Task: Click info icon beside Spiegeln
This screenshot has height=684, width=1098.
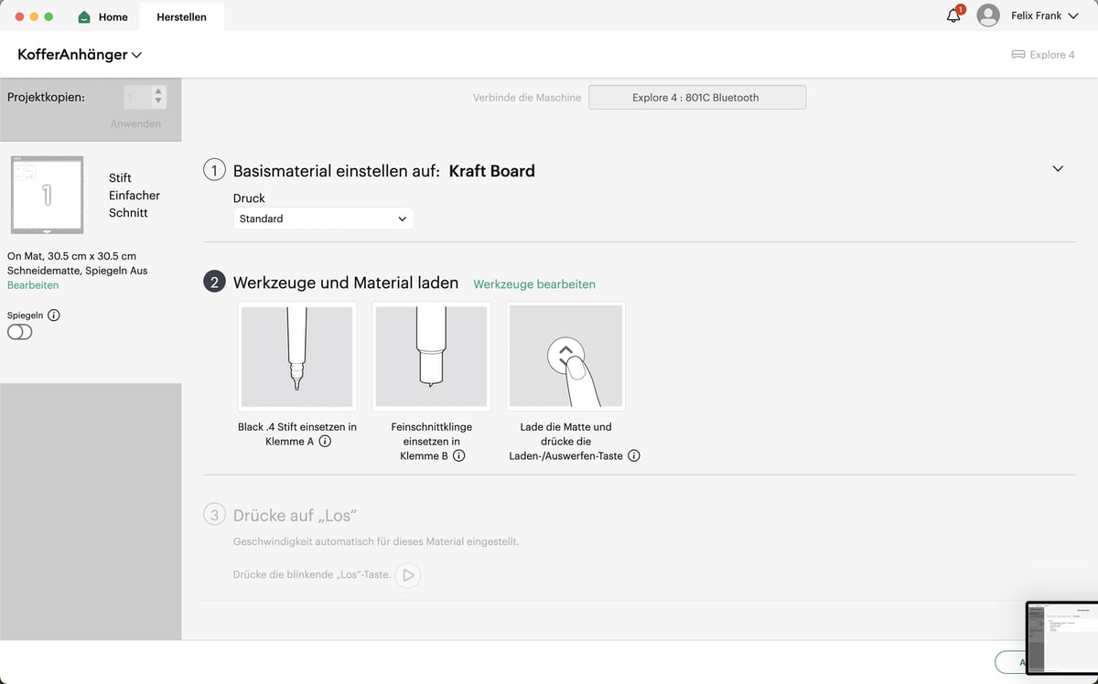Action: (53, 315)
